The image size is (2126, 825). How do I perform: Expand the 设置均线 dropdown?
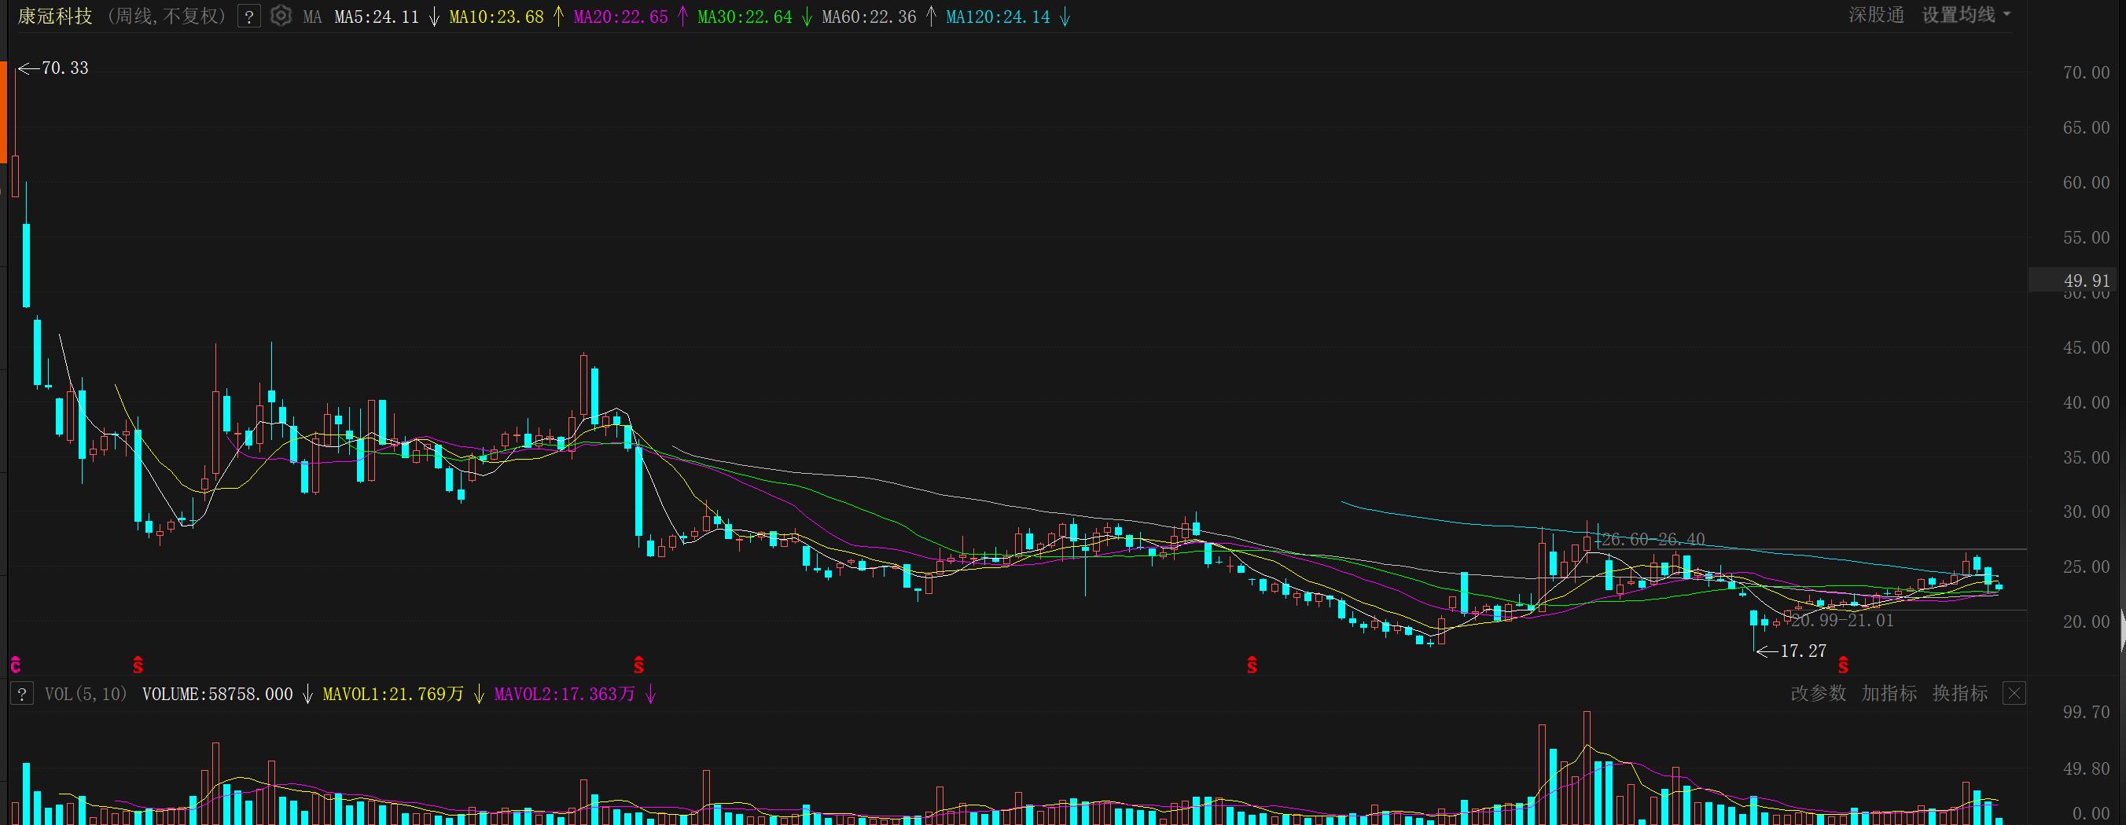click(1966, 15)
